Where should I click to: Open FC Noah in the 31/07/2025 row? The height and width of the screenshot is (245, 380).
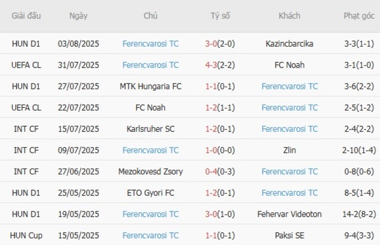[289, 65]
